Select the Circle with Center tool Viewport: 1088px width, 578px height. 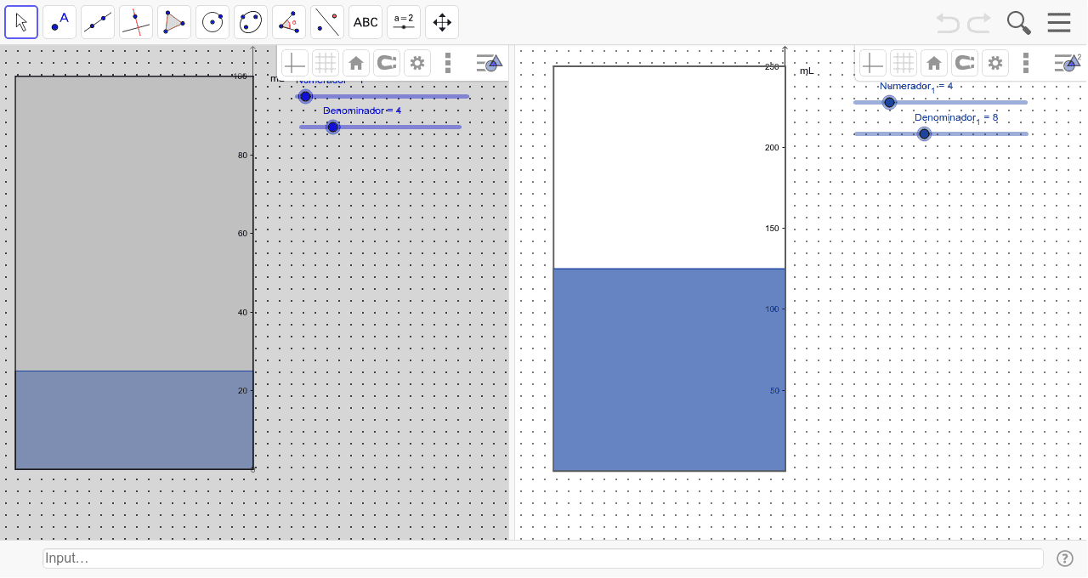[x=212, y=22]
